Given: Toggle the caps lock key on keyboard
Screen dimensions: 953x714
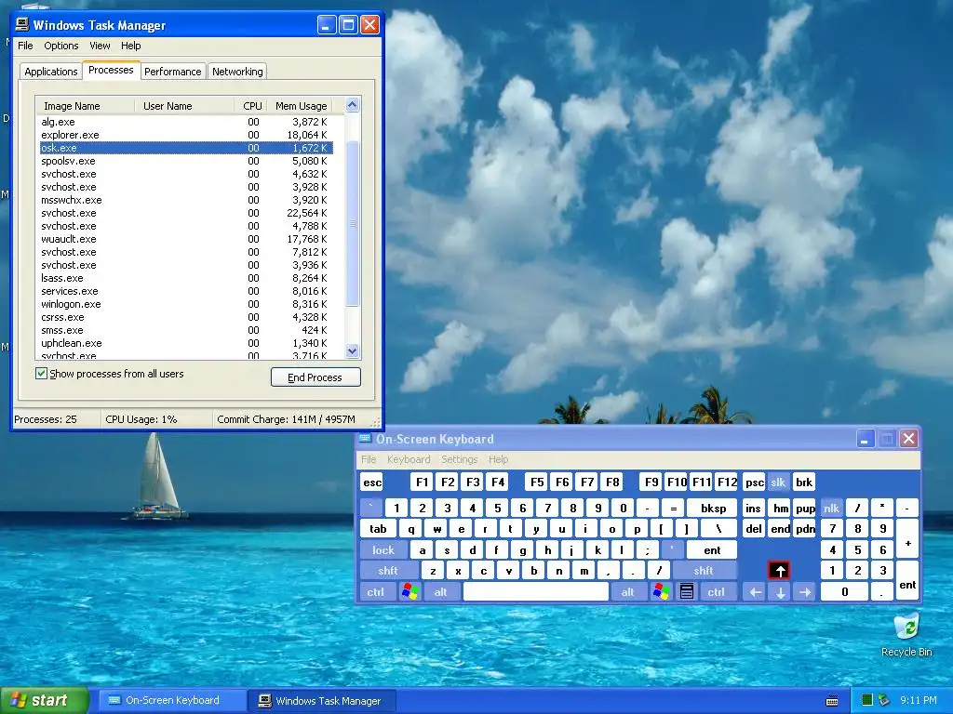Looking at the screenshot, I should click(x=383, y=550).
